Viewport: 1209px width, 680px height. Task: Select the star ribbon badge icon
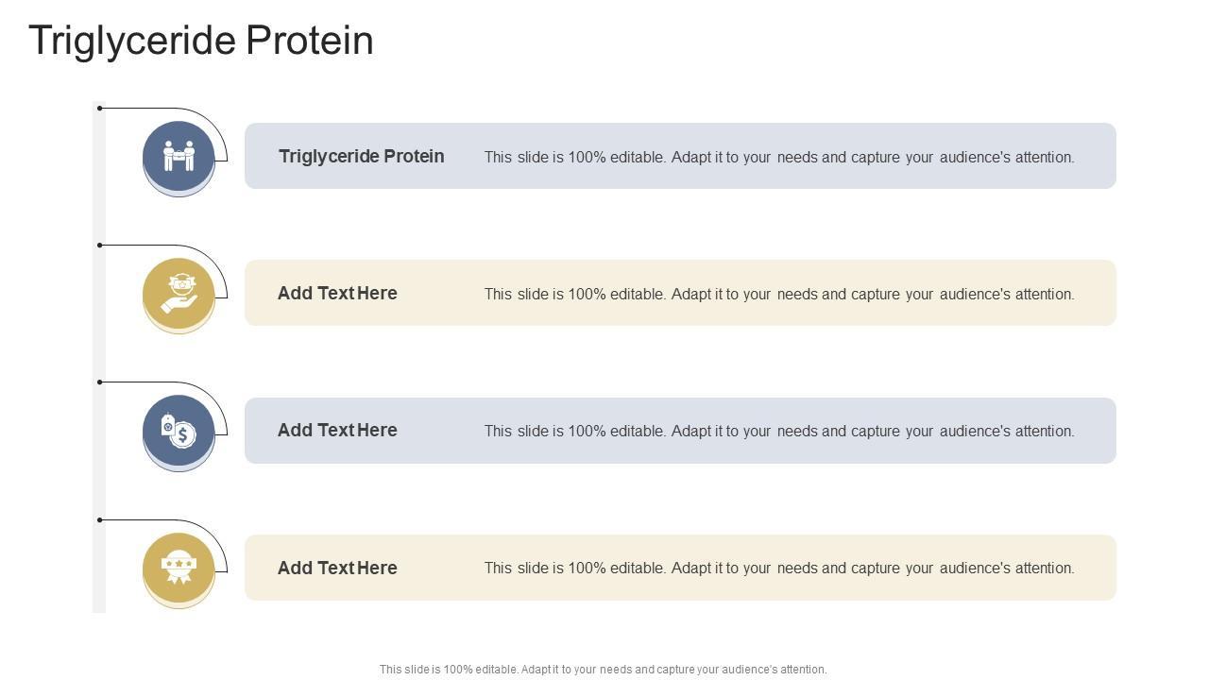tap(179, 568)
